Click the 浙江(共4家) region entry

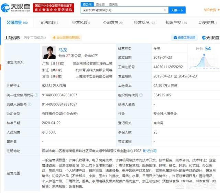[x=52, y=70]
